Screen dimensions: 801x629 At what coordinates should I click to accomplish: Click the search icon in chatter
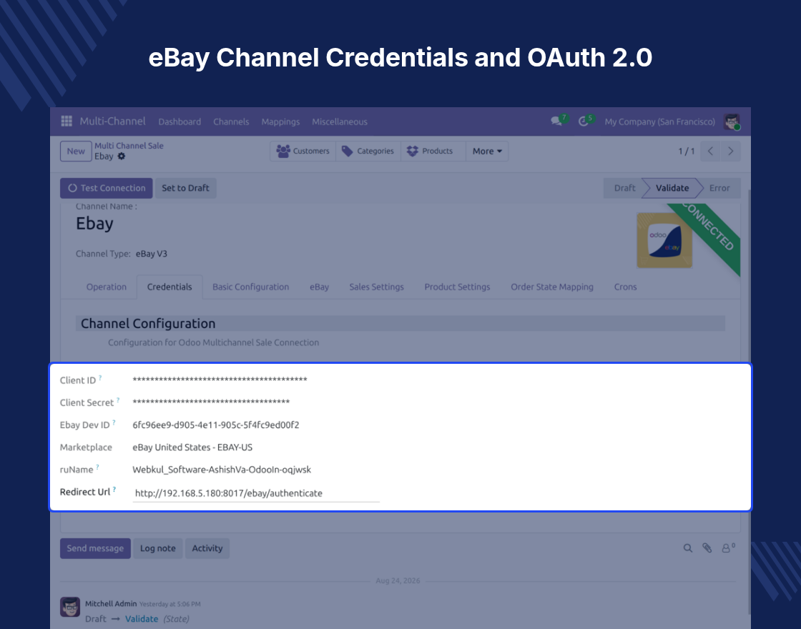[x=688, y=548]
